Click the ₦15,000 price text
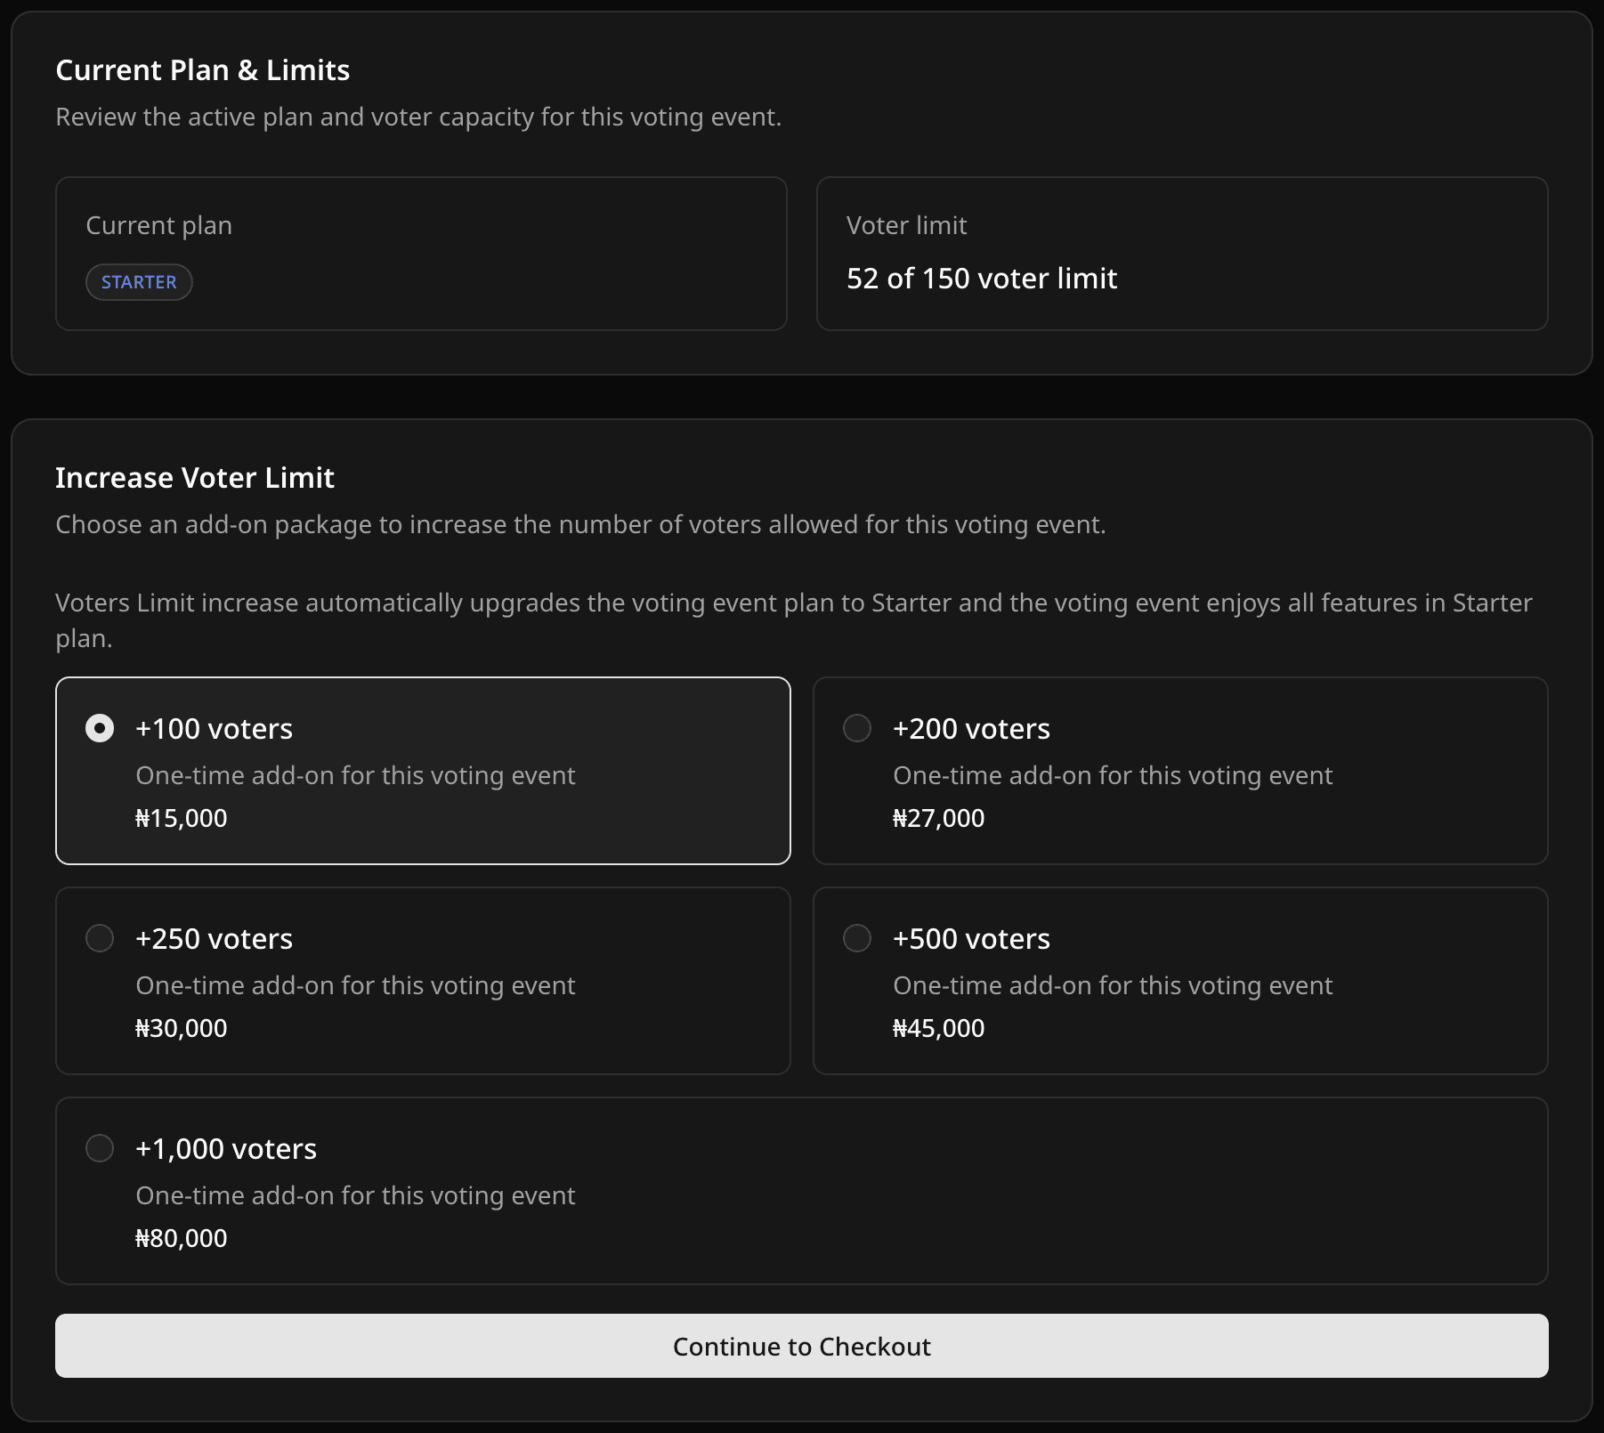 point(182,818)
